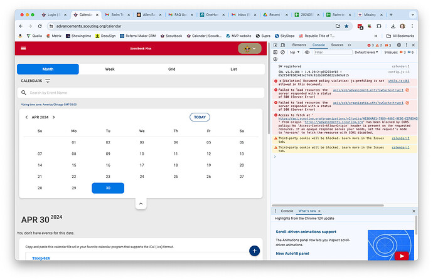Close the What's new drawer tab
Screen dimensions: 433x280
click(x=319, y=211)
